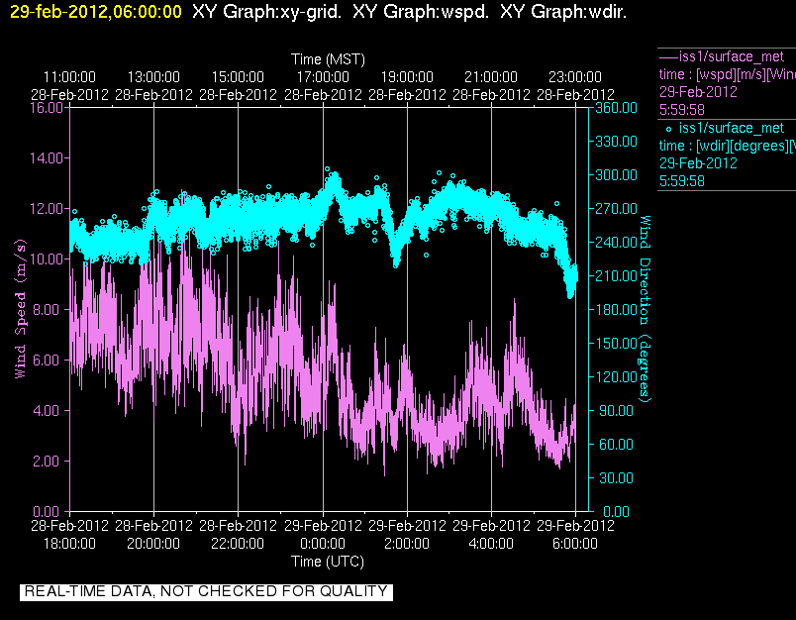796x620 pixels.
Task: Click the 22:00:00 UTC tick label
Action: click(238, 544)
